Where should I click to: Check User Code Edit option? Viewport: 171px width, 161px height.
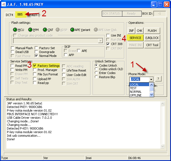(x=64, y=75)
